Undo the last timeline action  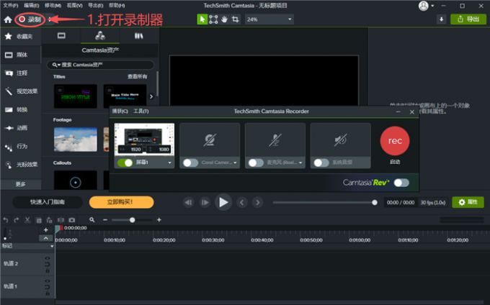6,220
